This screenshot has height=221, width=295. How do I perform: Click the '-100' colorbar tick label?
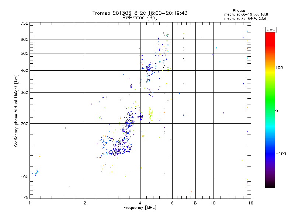(x=281, y=154)
